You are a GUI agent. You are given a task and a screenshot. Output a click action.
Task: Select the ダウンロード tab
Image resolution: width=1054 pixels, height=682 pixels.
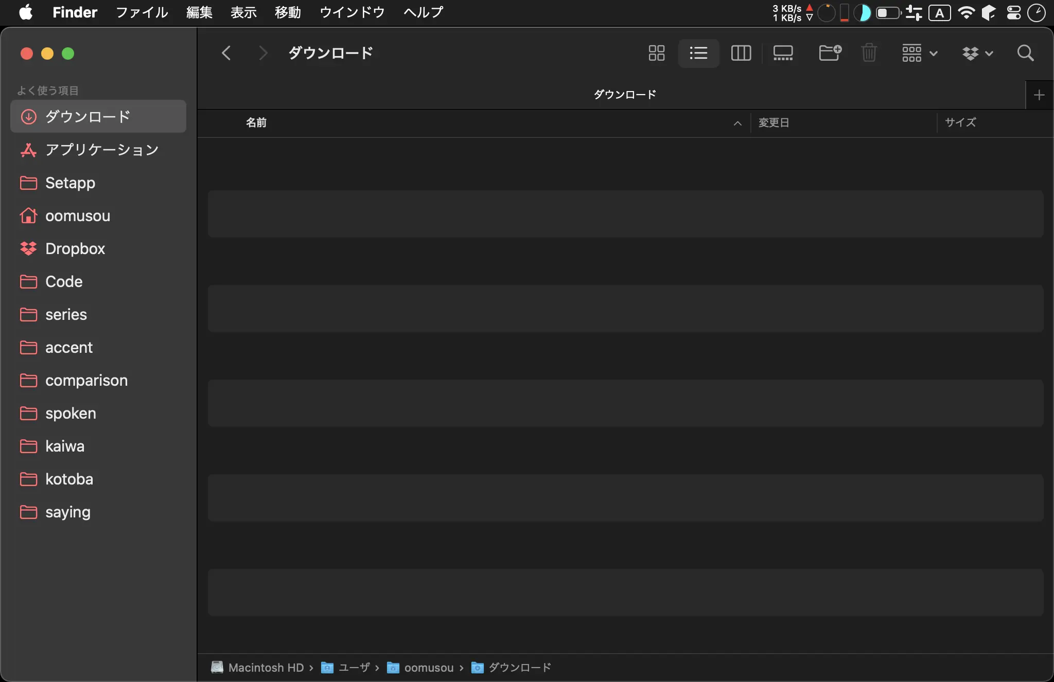(625, 95)
